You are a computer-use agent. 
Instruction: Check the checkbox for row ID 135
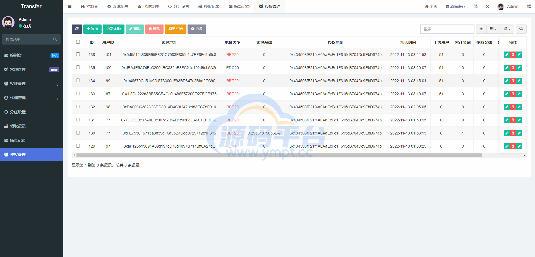(78, 67)
